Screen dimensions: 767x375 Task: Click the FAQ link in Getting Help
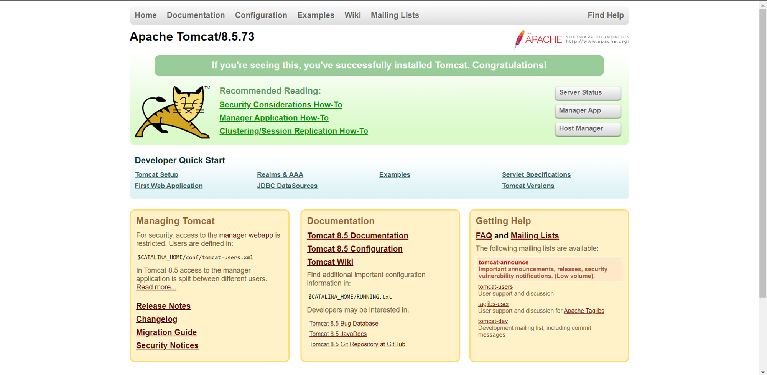coord(484,236)
